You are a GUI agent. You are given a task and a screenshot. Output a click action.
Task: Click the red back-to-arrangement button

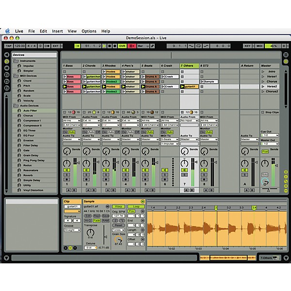point(132,46)
